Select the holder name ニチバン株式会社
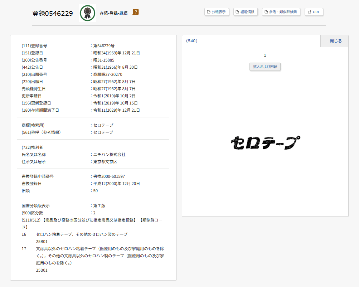Image resolution: width=359 pixels, height=287 pixels. [110, 154]
